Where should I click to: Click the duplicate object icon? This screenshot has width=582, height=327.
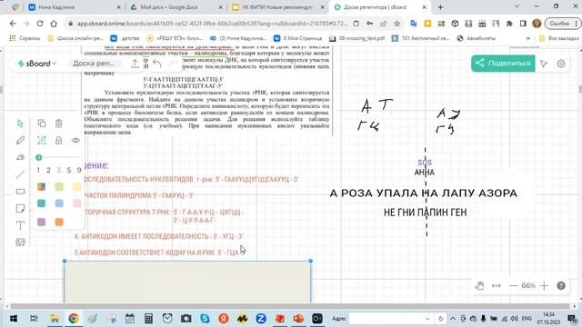[42, 124]
